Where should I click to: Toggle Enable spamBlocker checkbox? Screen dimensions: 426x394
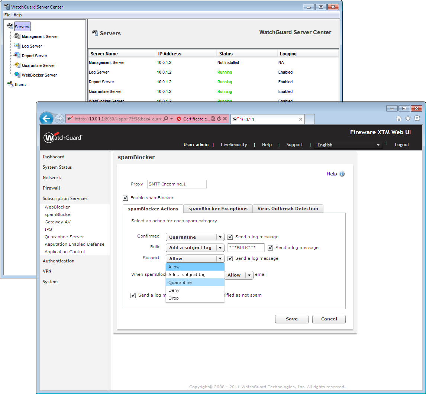125,198
